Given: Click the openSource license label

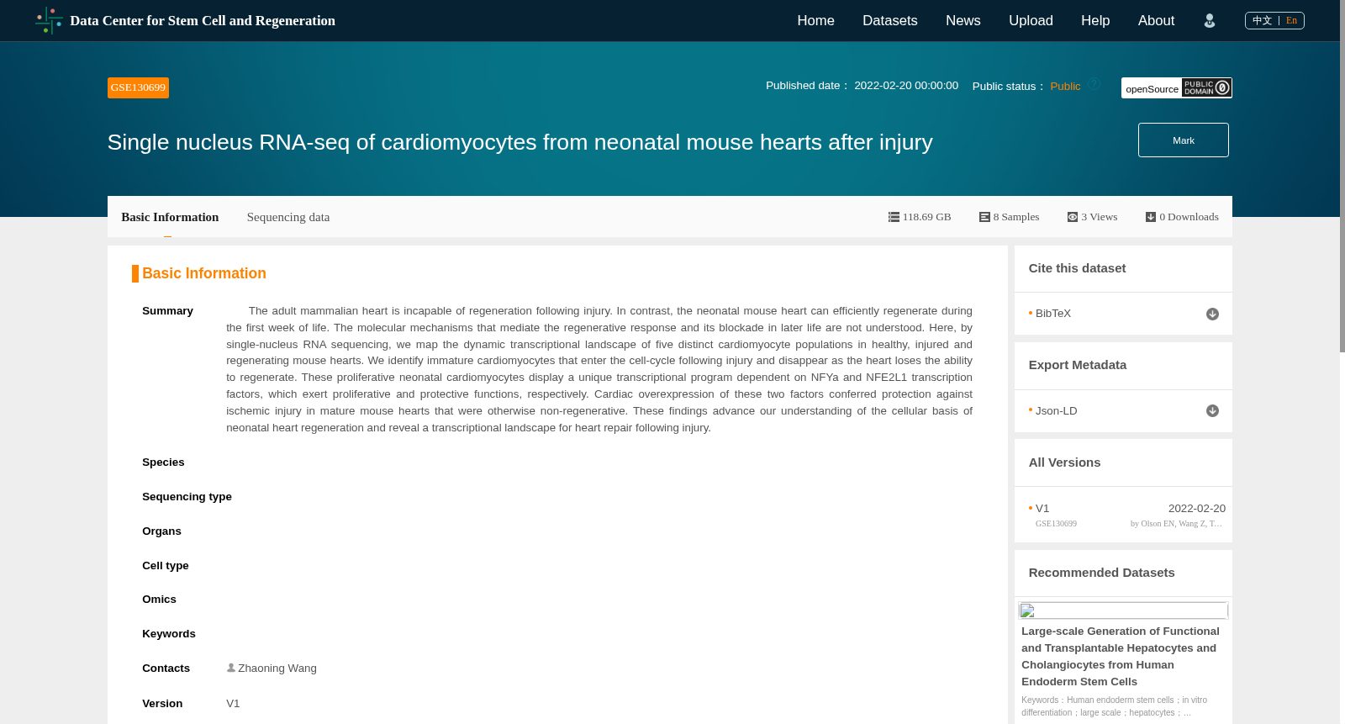Looking at the screenshot, I should tap(1152, 88).
